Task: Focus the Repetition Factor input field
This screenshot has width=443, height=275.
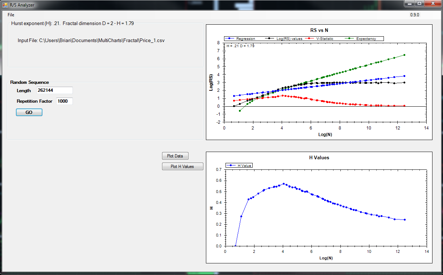Action: coord(64,101)
